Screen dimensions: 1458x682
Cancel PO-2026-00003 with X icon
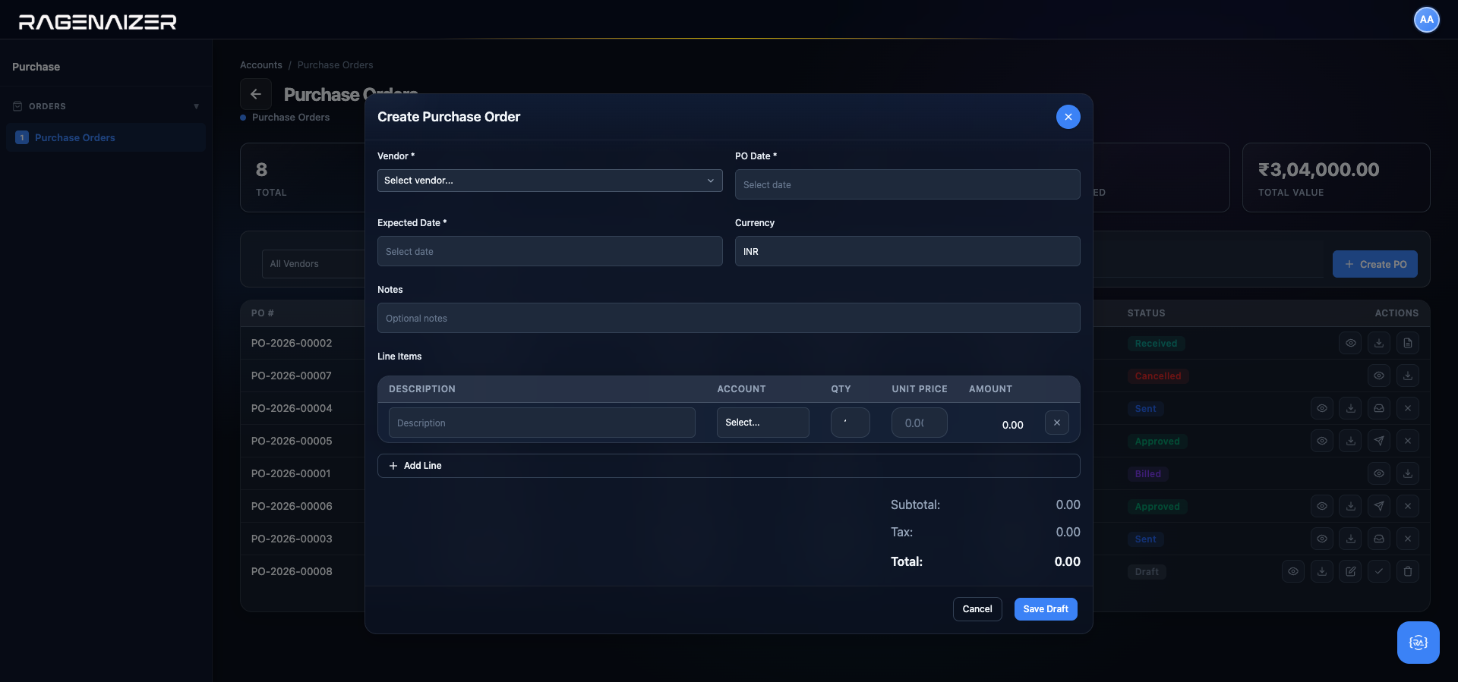click(x=1408, y=539)
